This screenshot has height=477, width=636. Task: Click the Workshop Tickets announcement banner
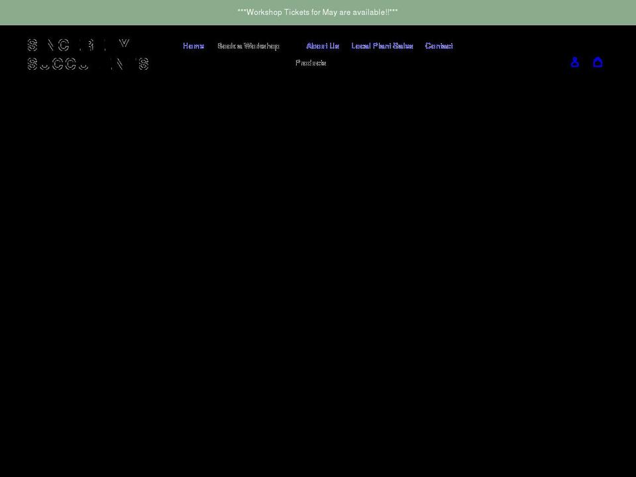pyautogui.click(x=318, y=12)
